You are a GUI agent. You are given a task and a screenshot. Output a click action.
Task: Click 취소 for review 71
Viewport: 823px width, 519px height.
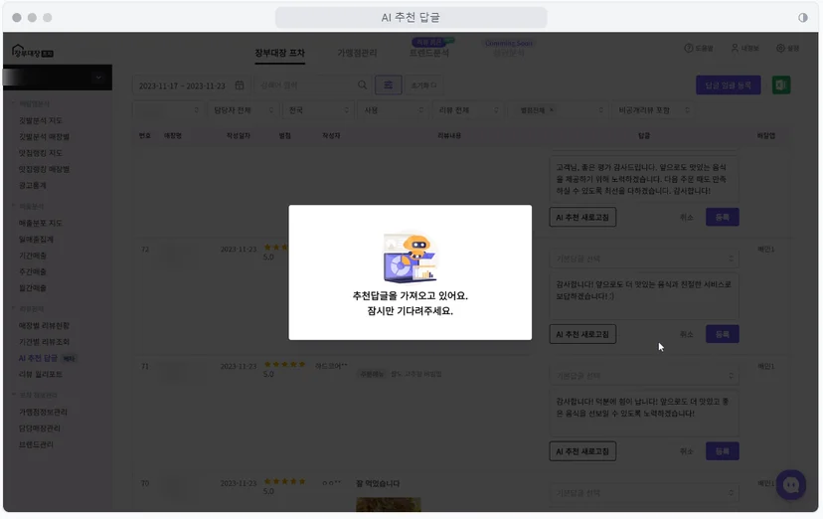[x=687, y=451]
